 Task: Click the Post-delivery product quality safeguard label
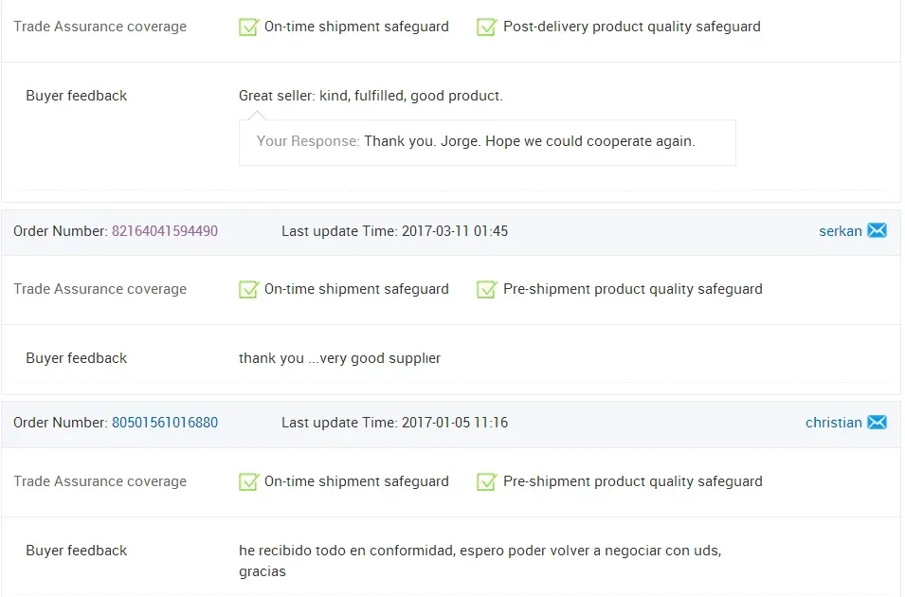[x=631, y=27]
